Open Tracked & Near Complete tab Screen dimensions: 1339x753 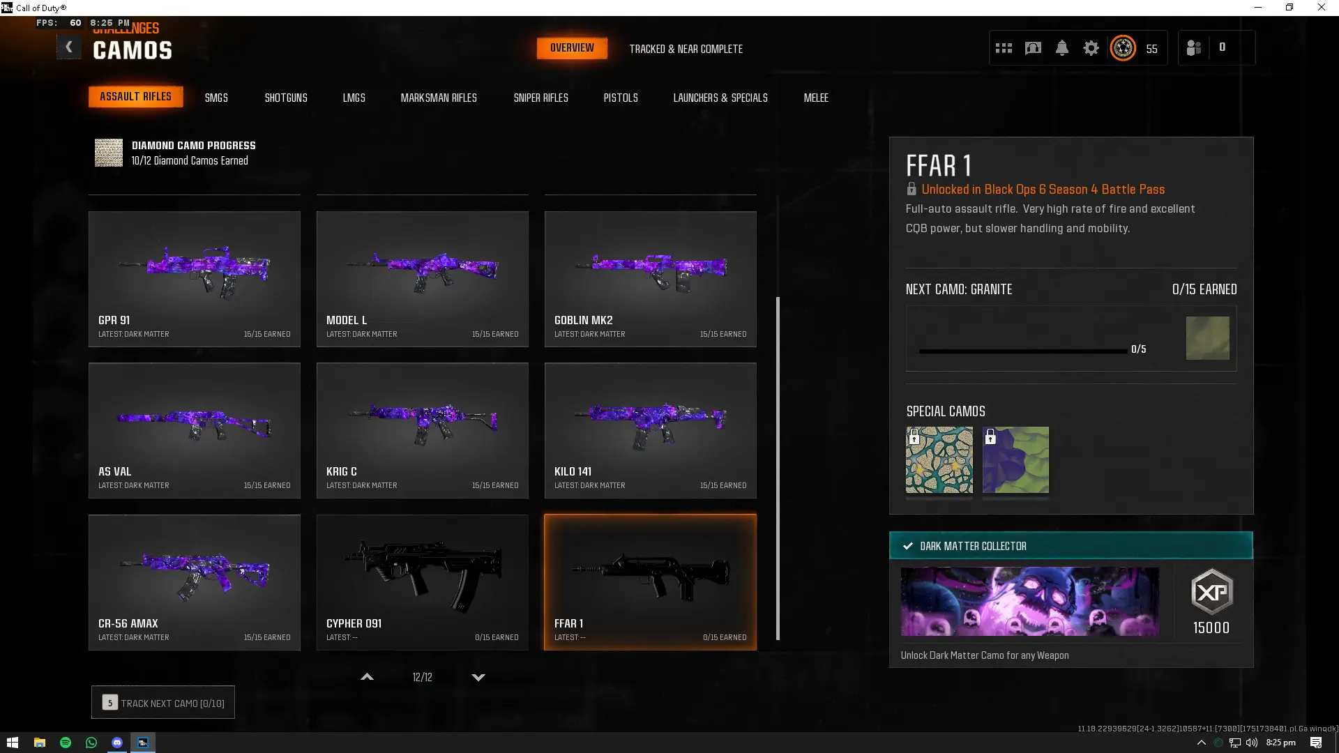pos(686,49)
